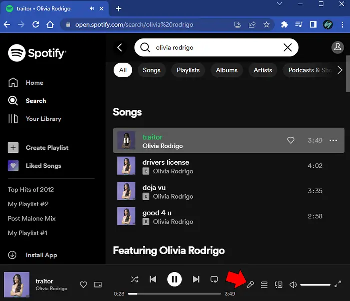
Task: Clear the search query
Action: point(287,47)
